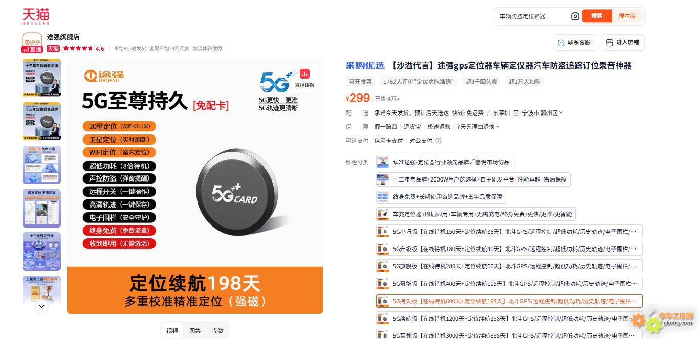Expand delivery destination 宁波市 鄞州区 dropdown
Image resolution: width=700 pixels, height=339 pixels.
[542, 113]
